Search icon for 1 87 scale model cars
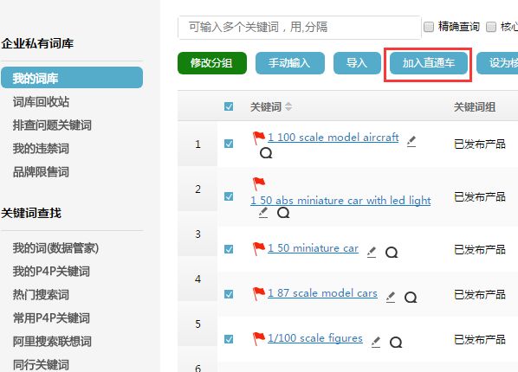This screenshot has width=518, height=372. click(411, 298)
